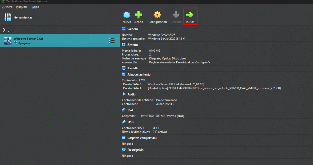Click the Windows Server 2025 OS icon
This screenshot has width=313, height=165.
point(8,41)
